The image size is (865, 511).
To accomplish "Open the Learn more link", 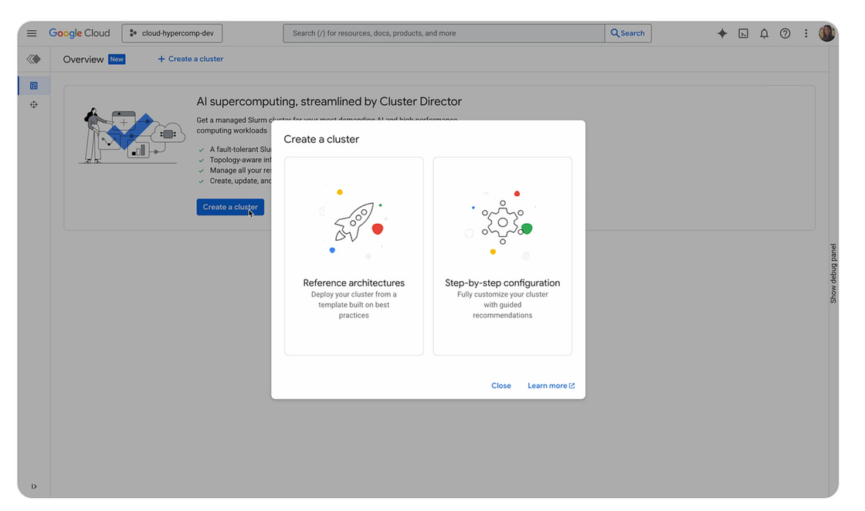I will (551, 386).
